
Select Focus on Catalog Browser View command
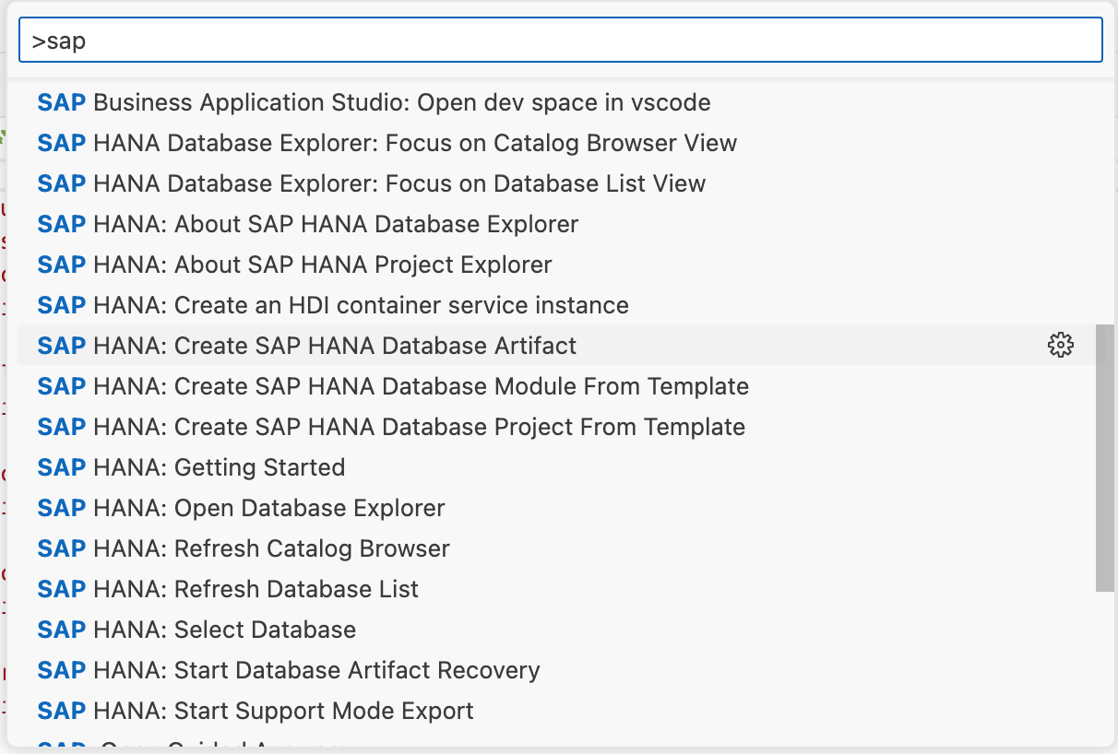click(x=387, y=143)
